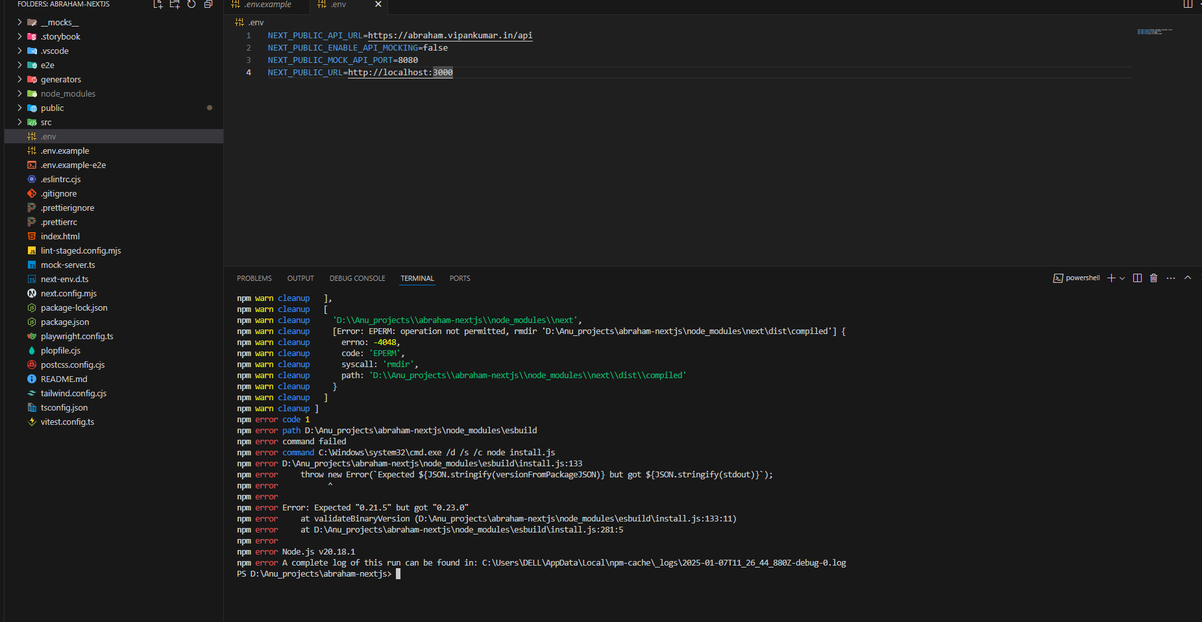
Task: Switch to the .env.example editor tab
Action: (x=267, y=5)
